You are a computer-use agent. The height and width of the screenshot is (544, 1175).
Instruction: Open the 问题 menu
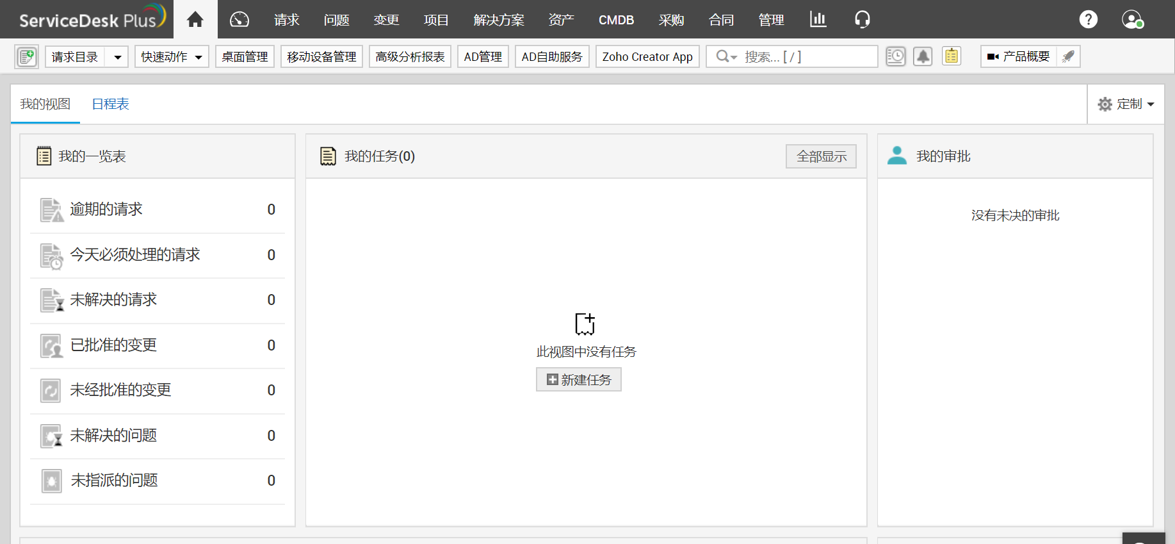337,20
